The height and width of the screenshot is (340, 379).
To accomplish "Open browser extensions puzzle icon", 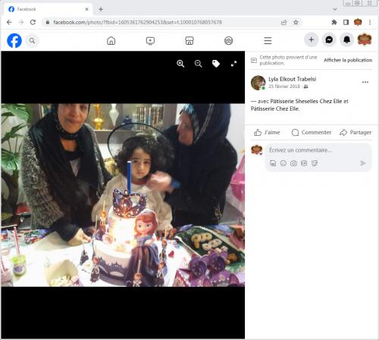I will click(x=334, y=22).
